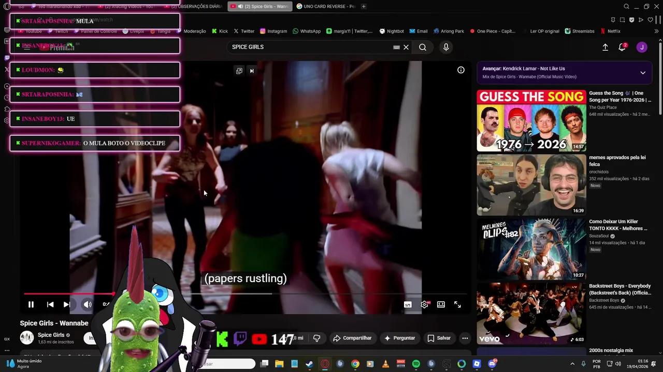The image size is (663, 372).
Task: Open YouTube notifications bell
Action: point(622,47)
